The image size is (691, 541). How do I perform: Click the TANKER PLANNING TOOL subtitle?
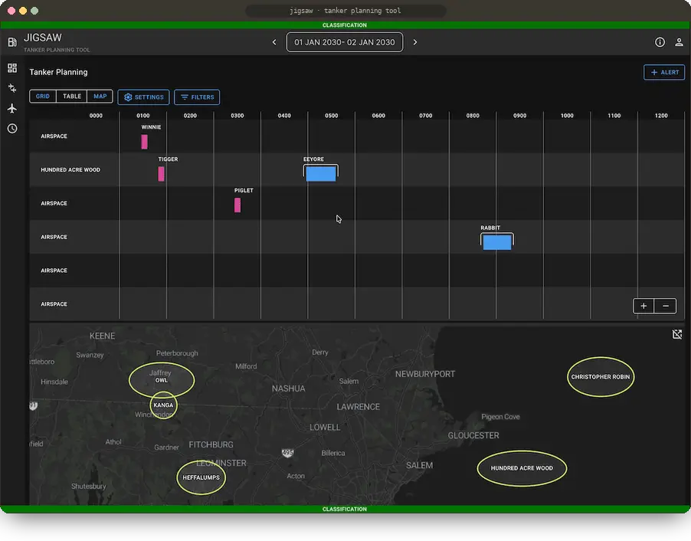tap(57, 50)
